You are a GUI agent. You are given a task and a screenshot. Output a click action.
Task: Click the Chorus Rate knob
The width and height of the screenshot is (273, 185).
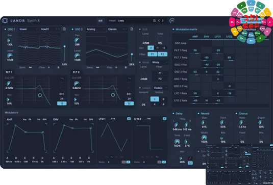242,123
